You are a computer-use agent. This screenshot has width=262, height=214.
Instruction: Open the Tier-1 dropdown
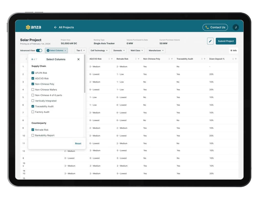tap(81, 51)
